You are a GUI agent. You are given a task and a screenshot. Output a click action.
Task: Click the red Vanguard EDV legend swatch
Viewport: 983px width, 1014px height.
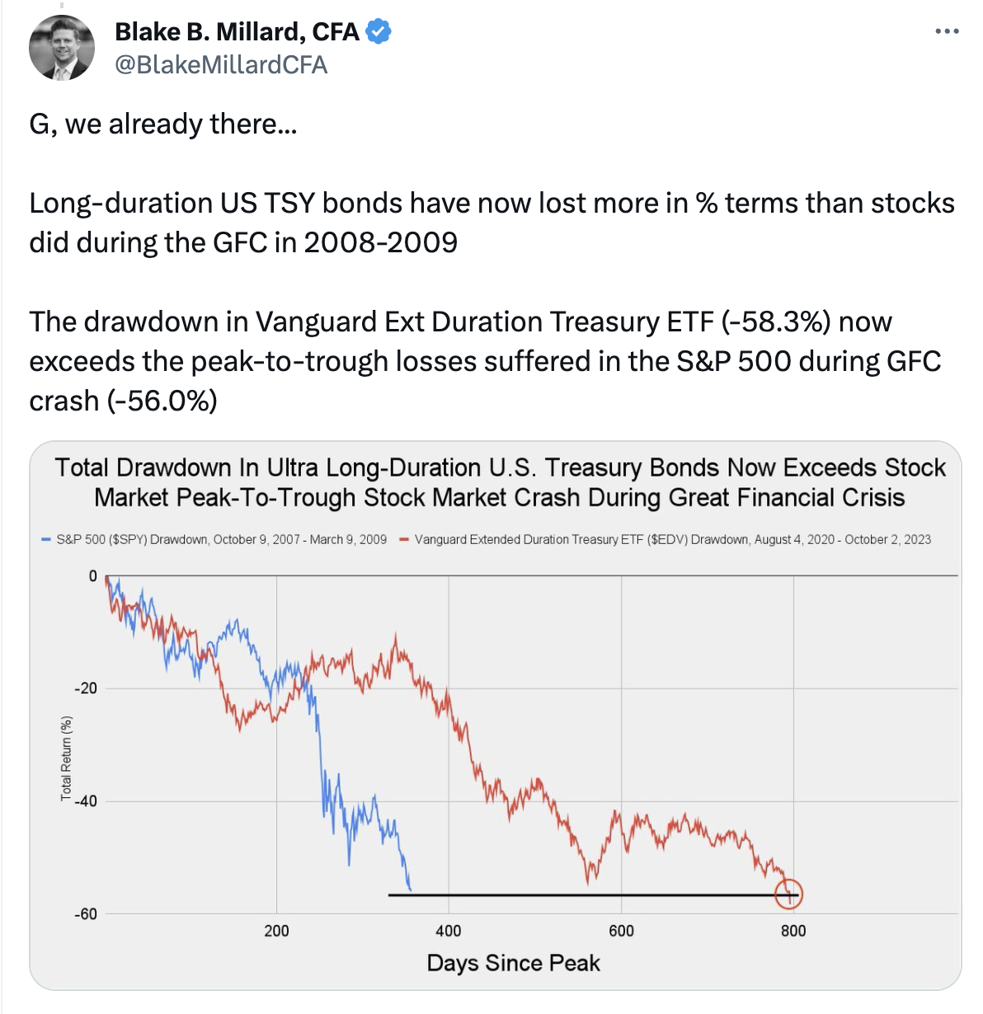(404, 540)
